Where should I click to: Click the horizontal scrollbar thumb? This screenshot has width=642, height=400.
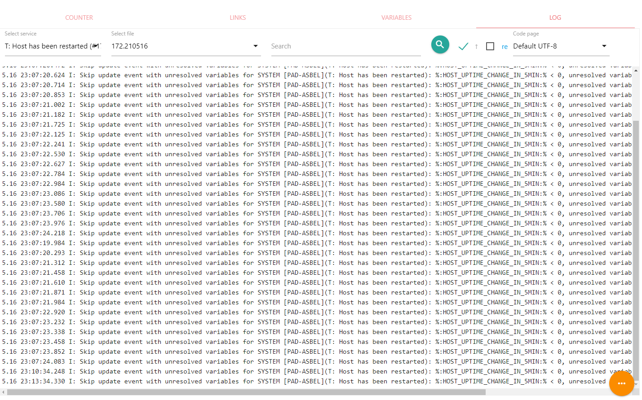click(246, 392)
